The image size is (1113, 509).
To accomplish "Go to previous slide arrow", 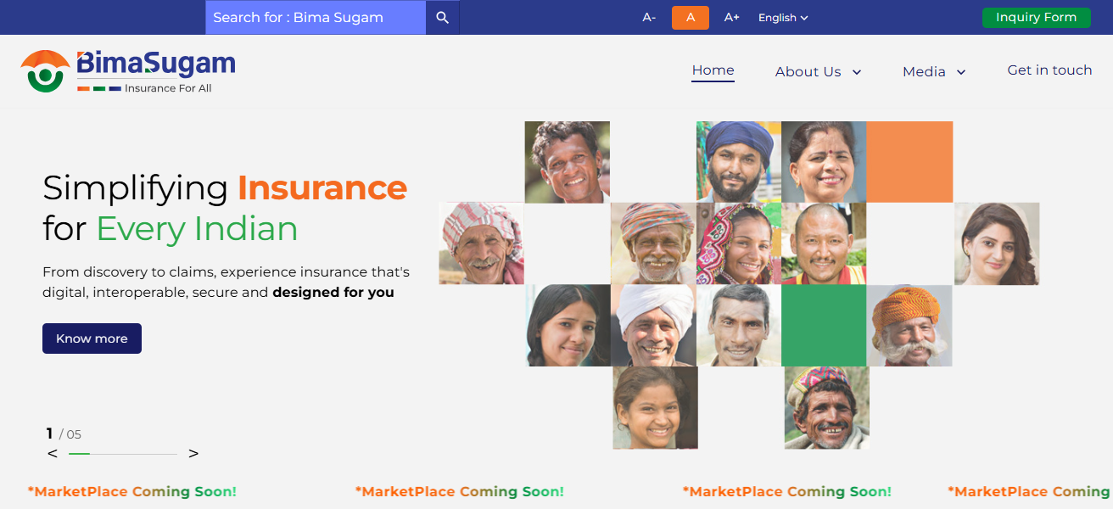I will (53, 454).
